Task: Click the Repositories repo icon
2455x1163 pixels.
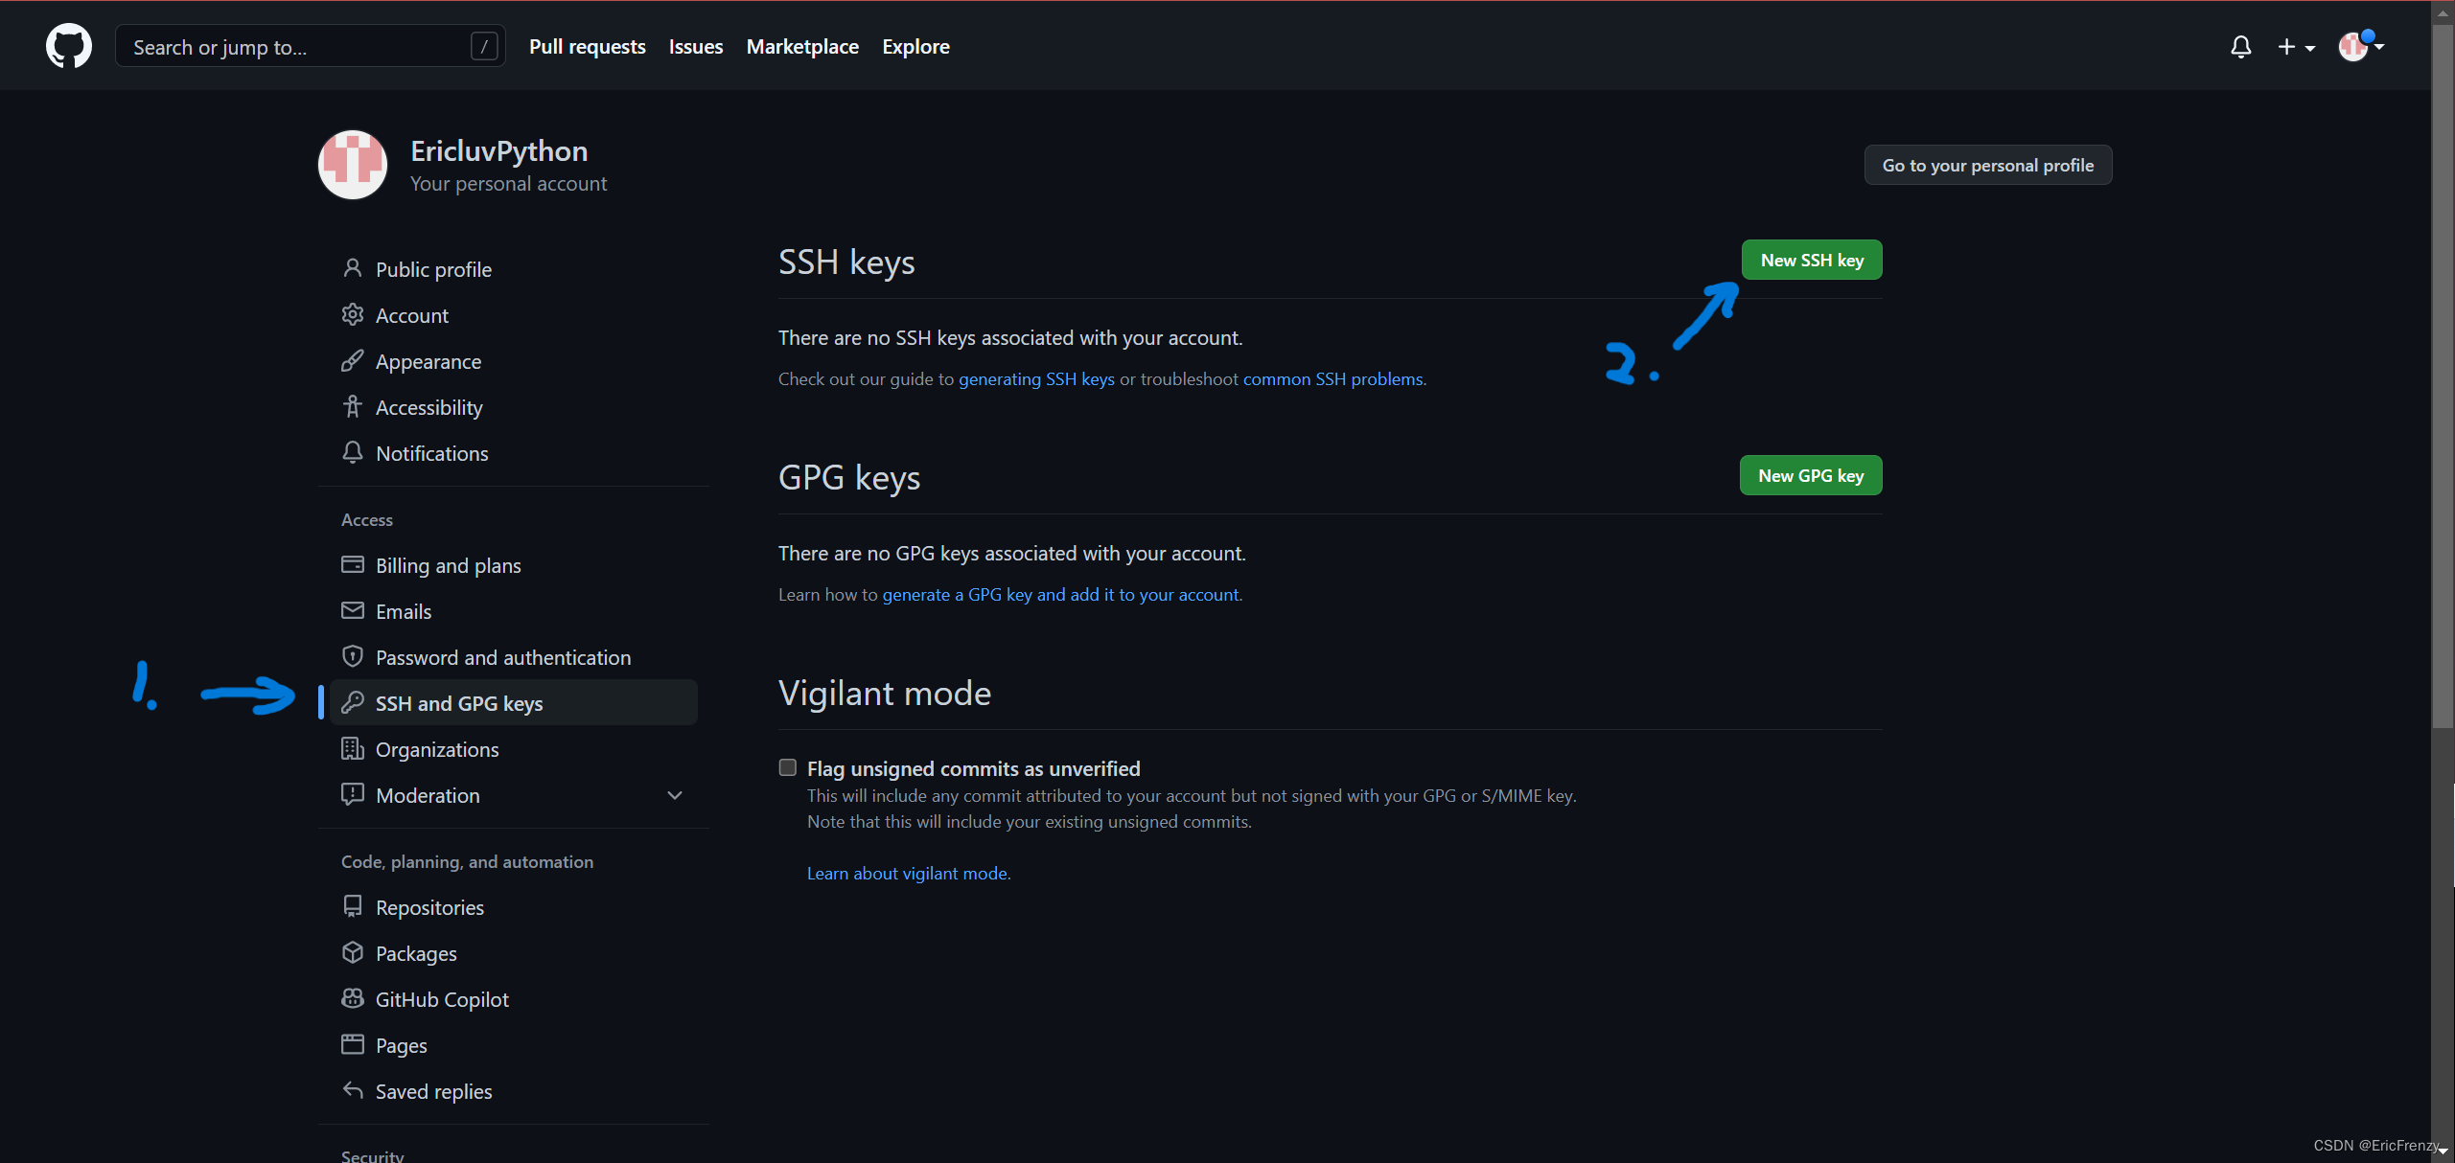Action: tap(352, 906)
